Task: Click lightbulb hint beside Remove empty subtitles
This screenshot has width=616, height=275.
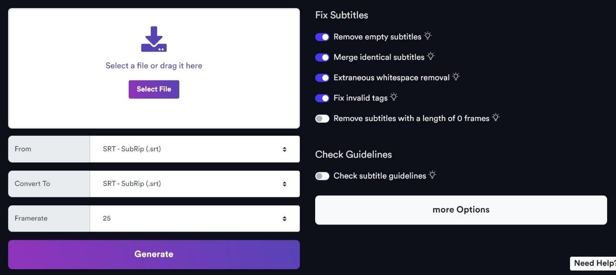Action: point(428,36)
